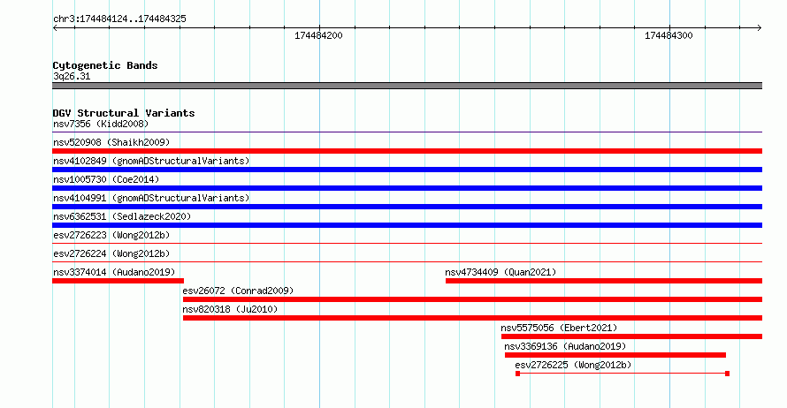The height and width of the screenshot is (408, 787).
Task: Click the thin red line under esv2726223
Action: pos(407,244)
